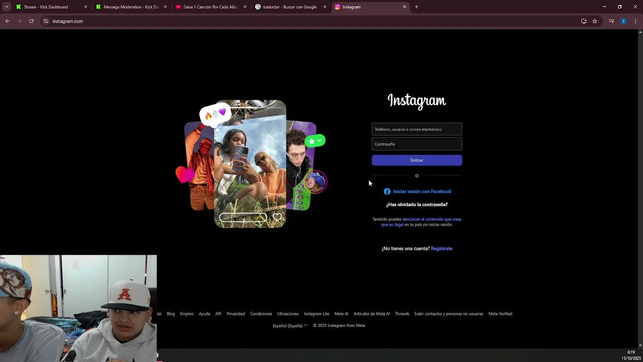Open the Ubicaciones footer link
The image size is (643, 362).
tap(288, 314)
